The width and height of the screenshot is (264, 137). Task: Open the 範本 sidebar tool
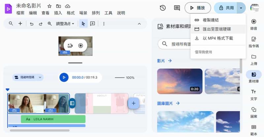[x=253, y=130]
